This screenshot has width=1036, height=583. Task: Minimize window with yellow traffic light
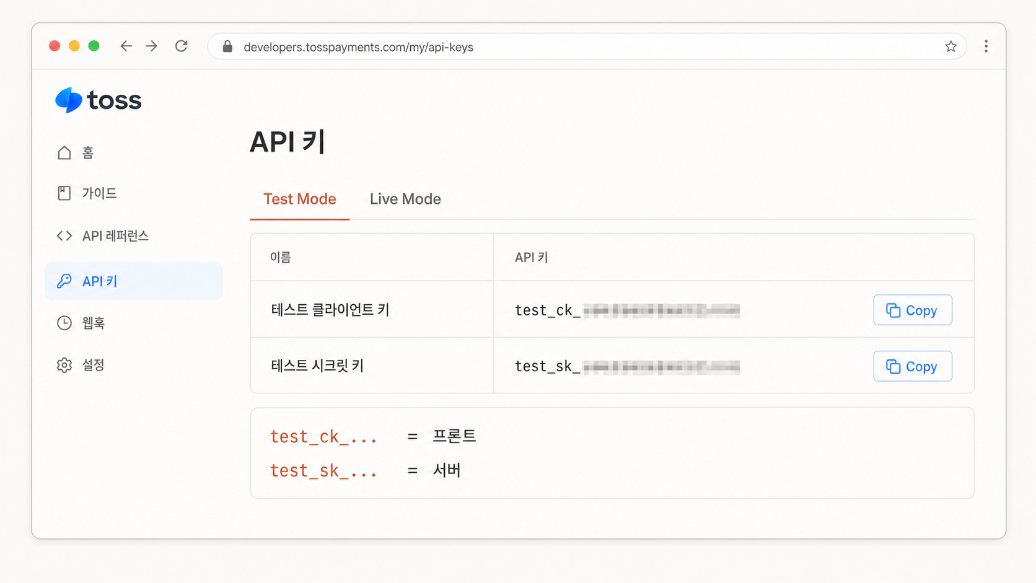click(x=74, y=46)
